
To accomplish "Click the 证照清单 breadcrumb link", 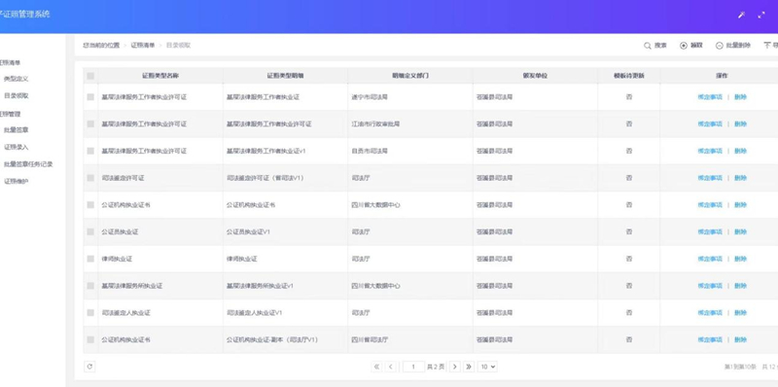I will pos(143,45).
